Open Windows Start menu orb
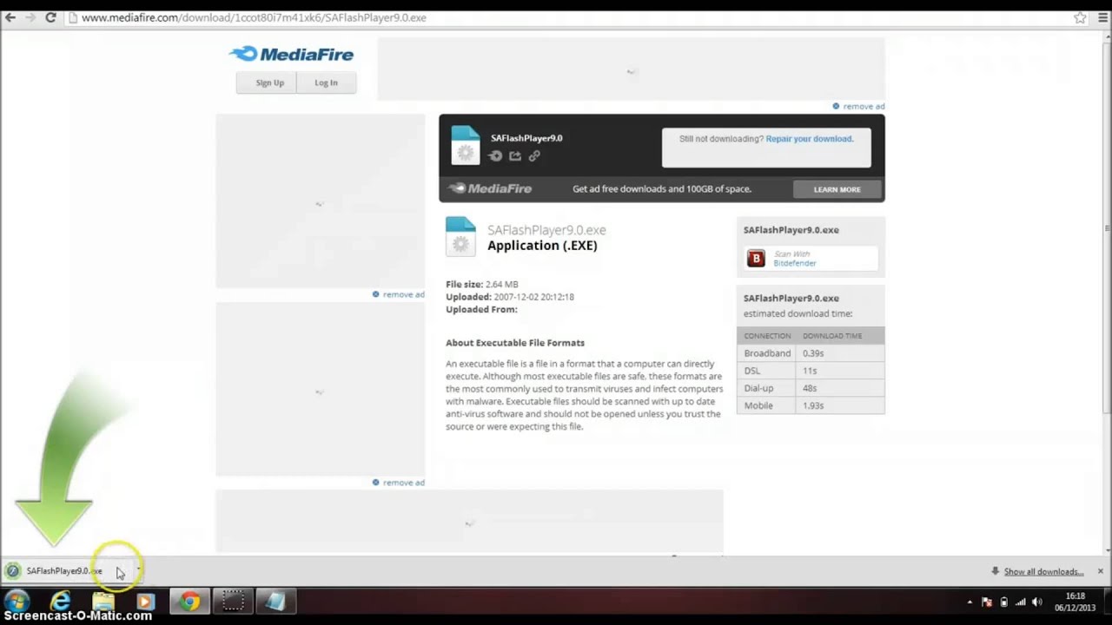Image resolution: width=1112 pixels, height=625 pixels. [17, 602]
